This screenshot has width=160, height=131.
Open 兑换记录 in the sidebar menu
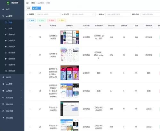click(x=12, y=40)
